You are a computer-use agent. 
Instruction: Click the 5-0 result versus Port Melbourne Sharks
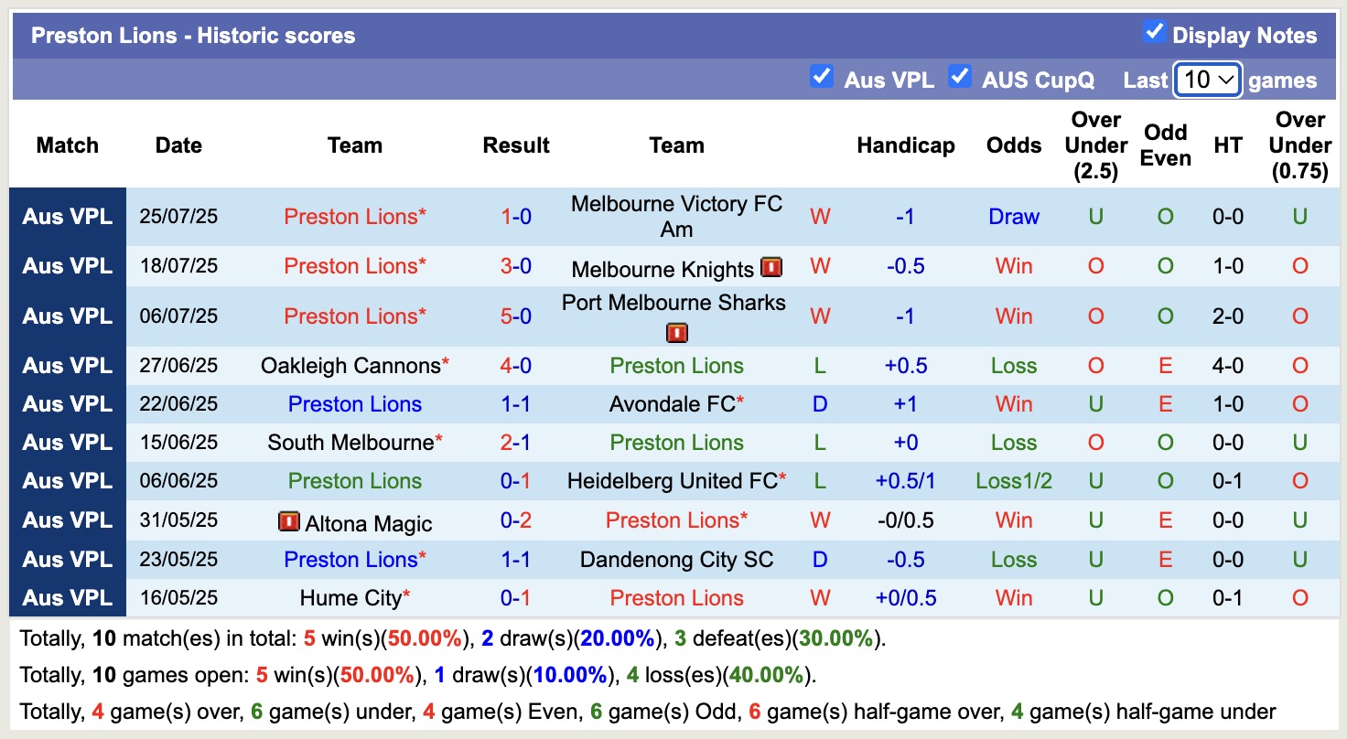(516, 316)
